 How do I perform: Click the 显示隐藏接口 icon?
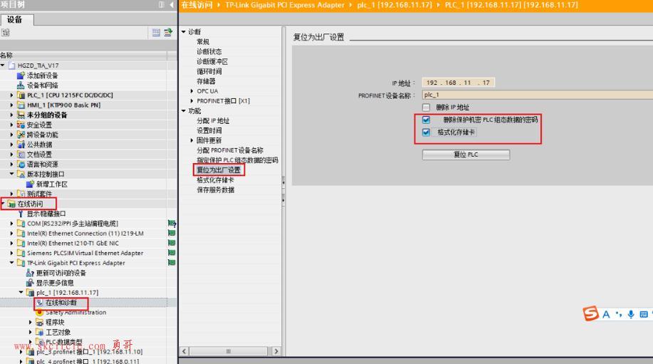pyautogui.click(x=21, y=214)
